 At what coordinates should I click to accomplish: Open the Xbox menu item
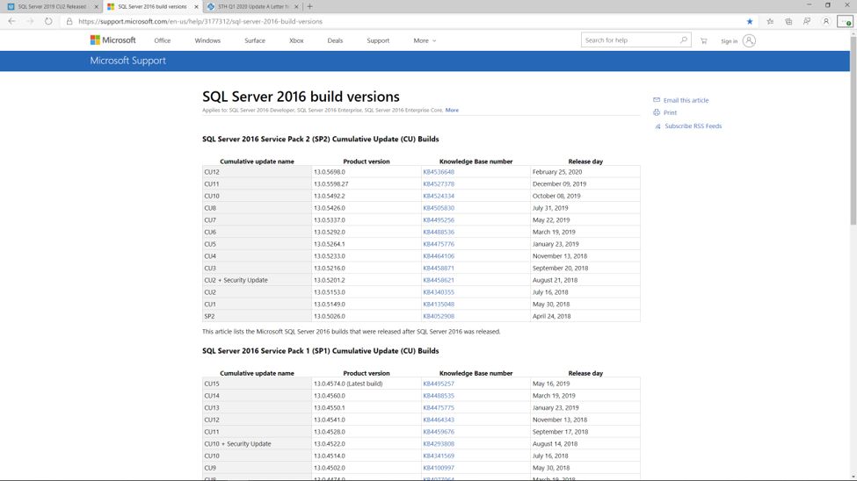click(296, 40)
